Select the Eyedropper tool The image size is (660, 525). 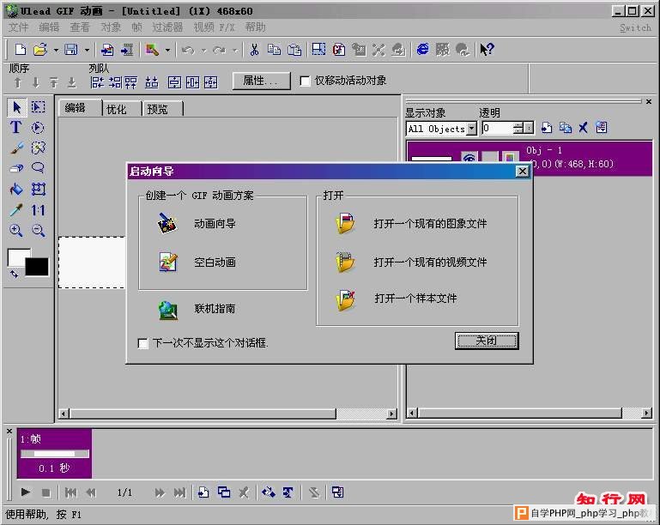(x=16, y=209)
